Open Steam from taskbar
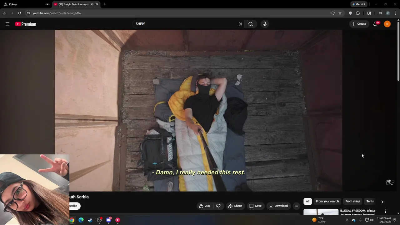This screenshot has height=225, width=400. (x=90, y=220)
